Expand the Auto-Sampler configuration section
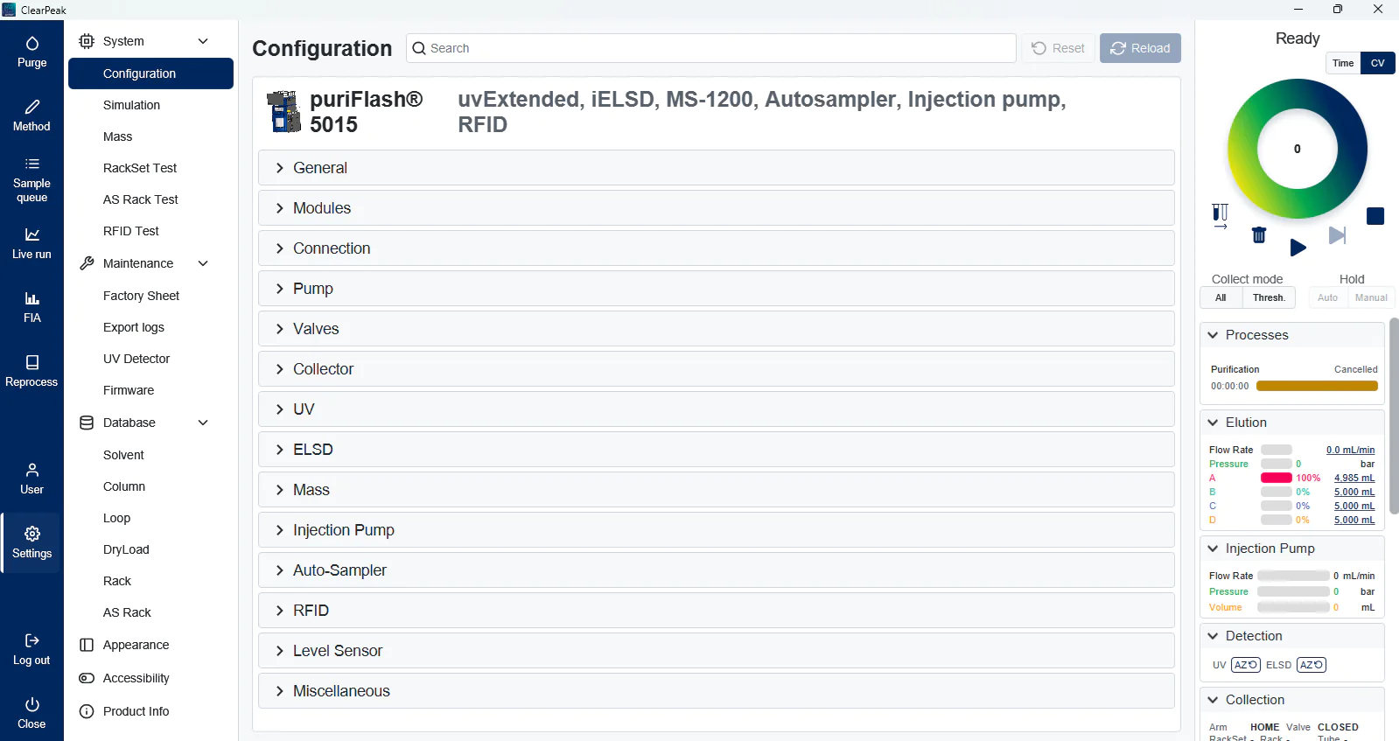 pos(716,570)
